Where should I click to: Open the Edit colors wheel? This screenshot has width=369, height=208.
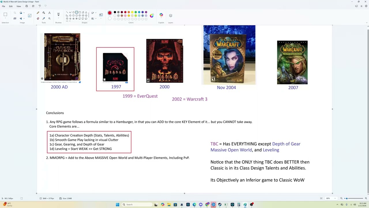[152, 15]
